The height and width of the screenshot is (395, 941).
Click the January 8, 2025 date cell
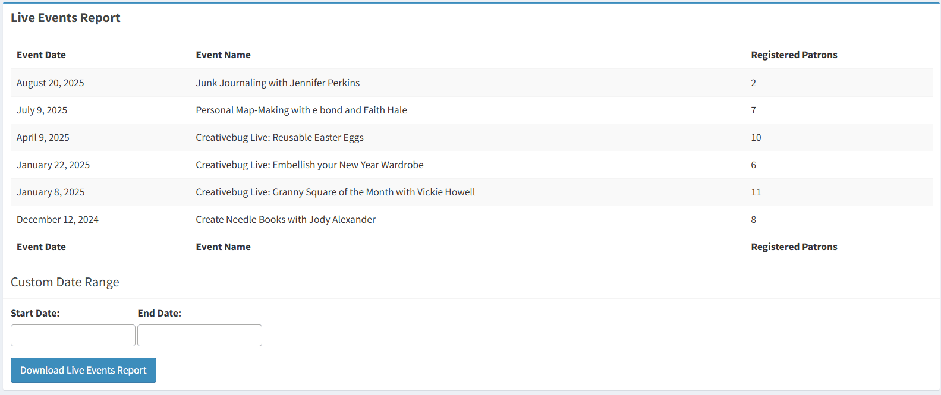point(51,192)
